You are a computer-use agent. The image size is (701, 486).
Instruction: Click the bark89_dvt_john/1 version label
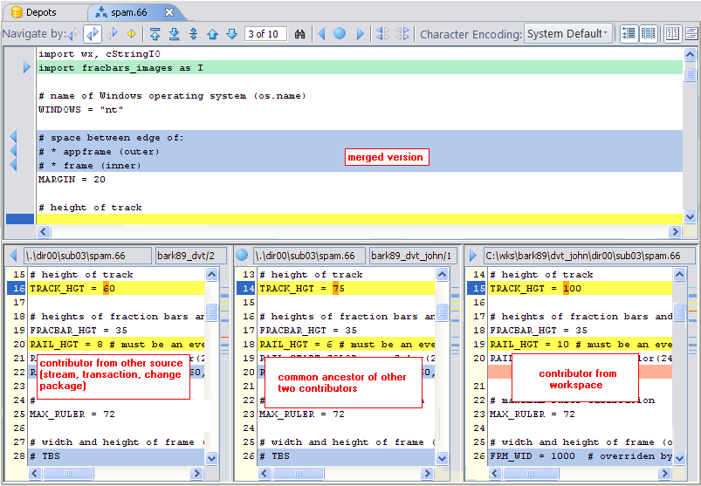click(x=413, y=256)
